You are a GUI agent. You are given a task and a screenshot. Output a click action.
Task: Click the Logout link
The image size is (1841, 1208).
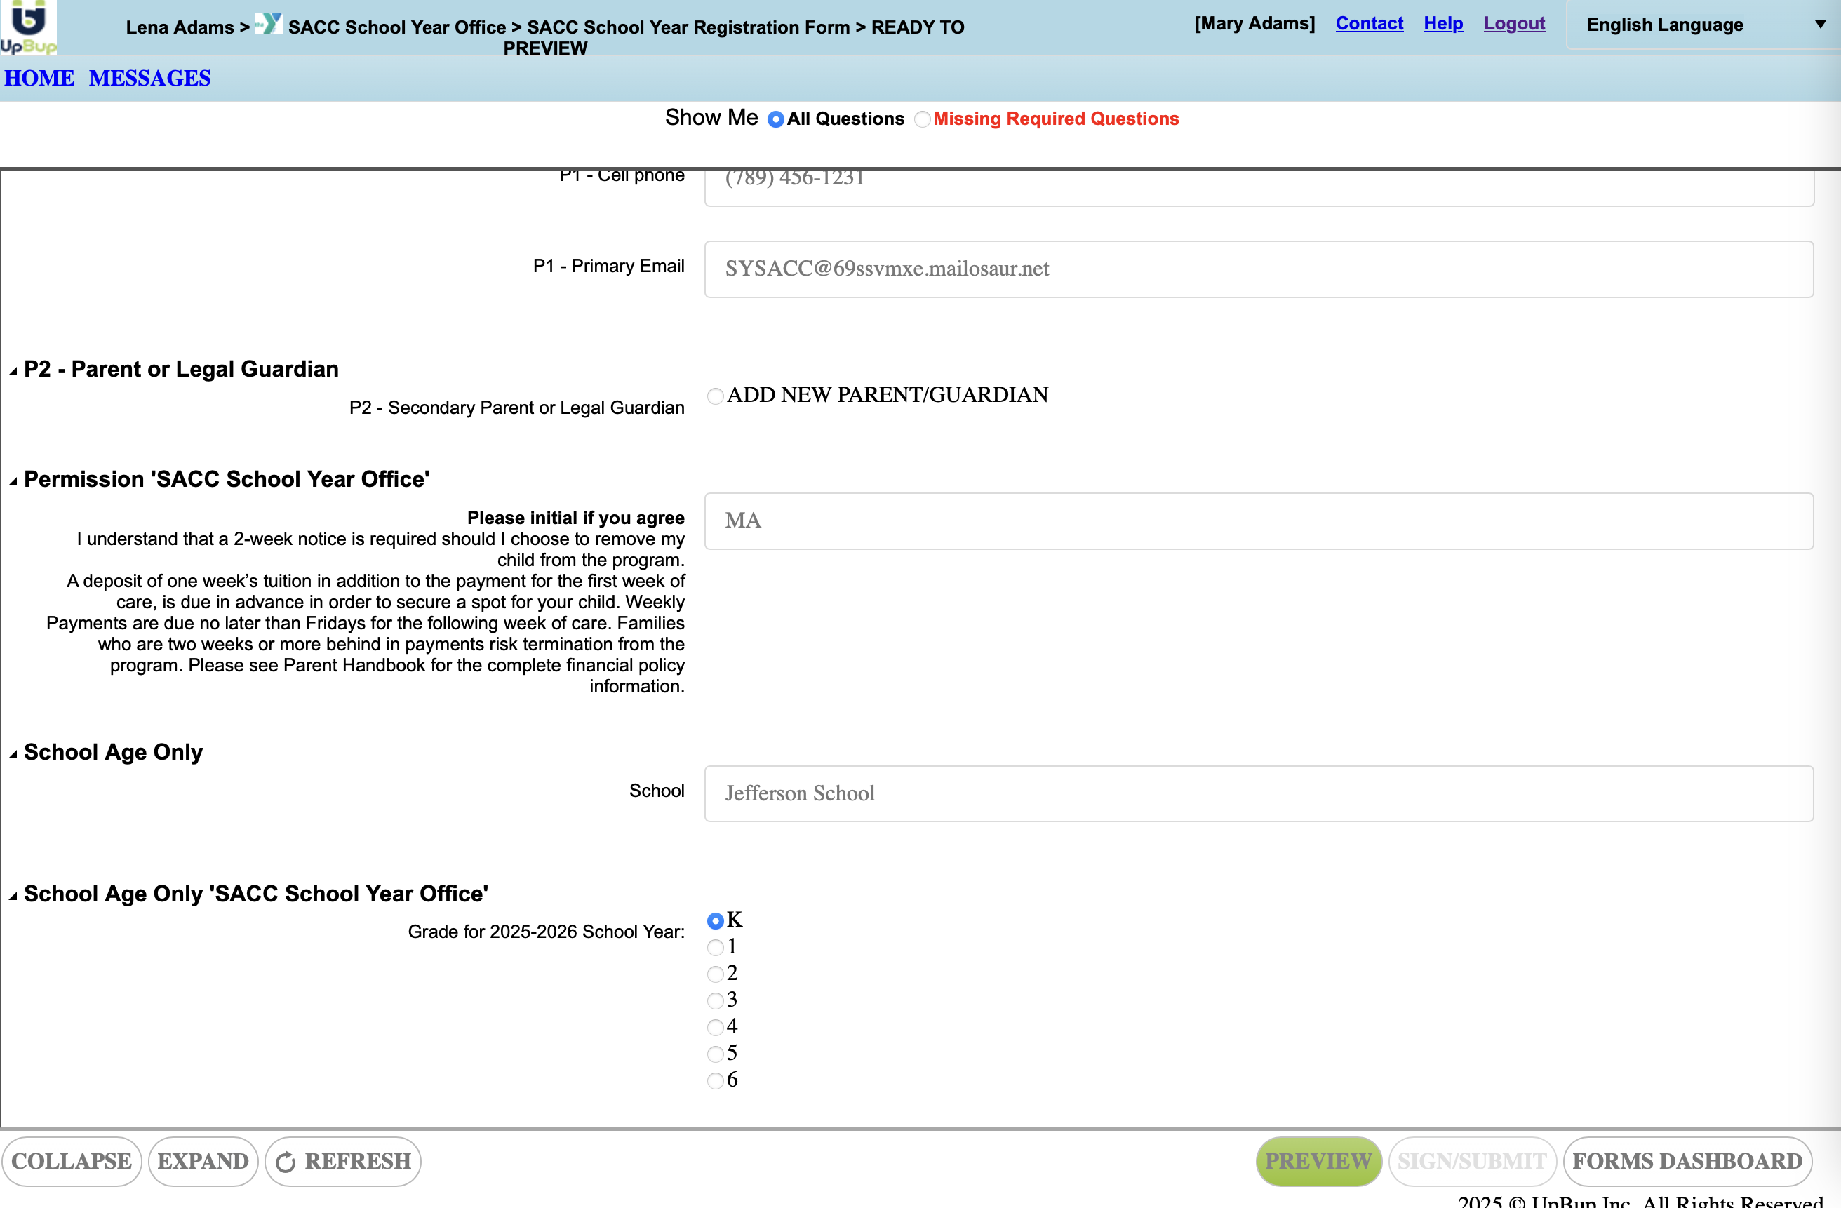pyautogui.click(x=1513, y=23)
